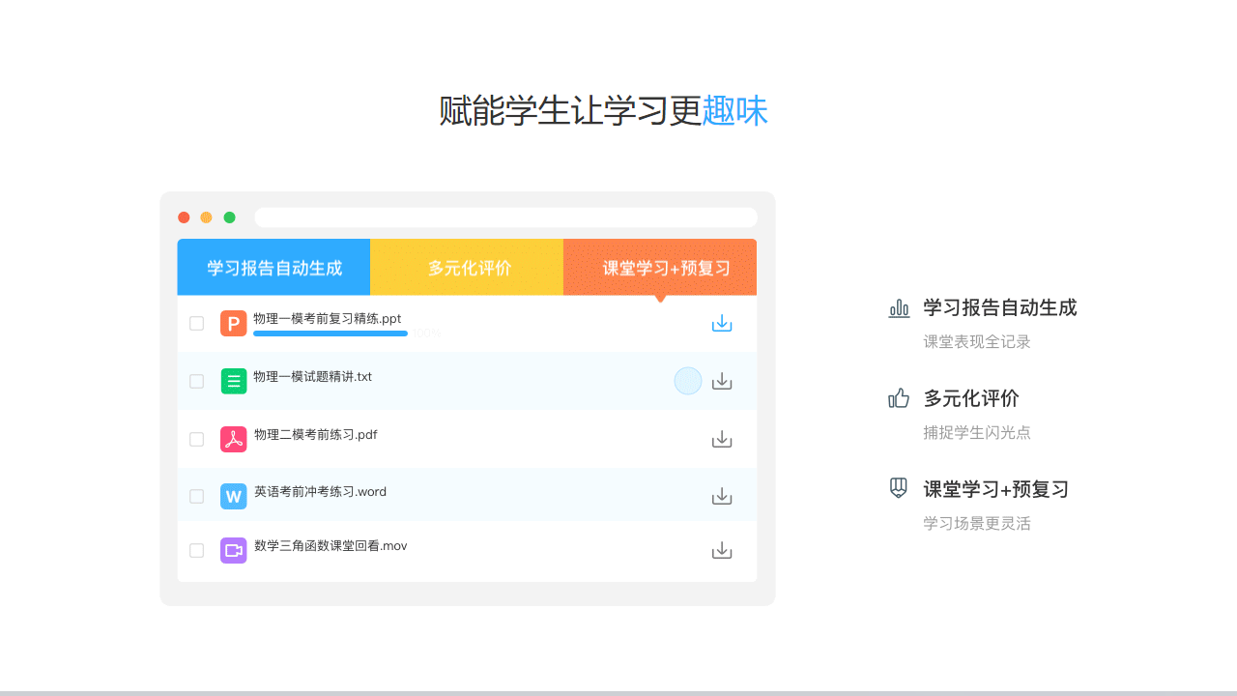The height and width of the screenshot is (696, 1237).
Task: Click the thumbs-up icon beside 多元化评价
Action: click(x=899, y=398)
